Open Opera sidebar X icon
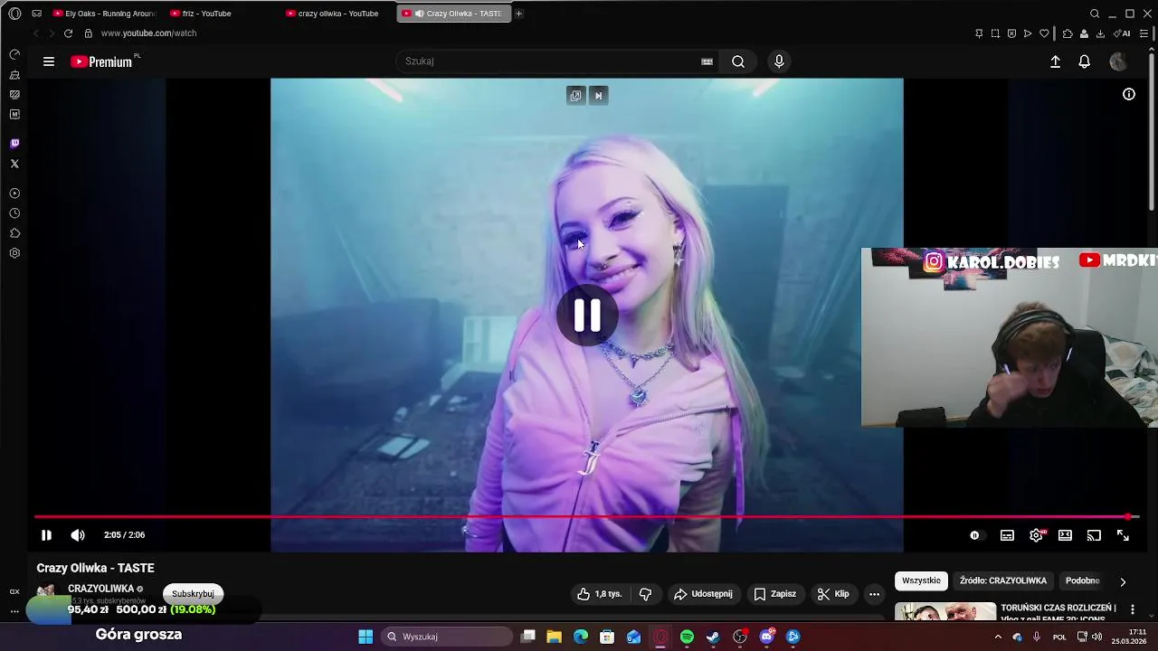This screenshot has height=651, width=1158. click(14, 164)
